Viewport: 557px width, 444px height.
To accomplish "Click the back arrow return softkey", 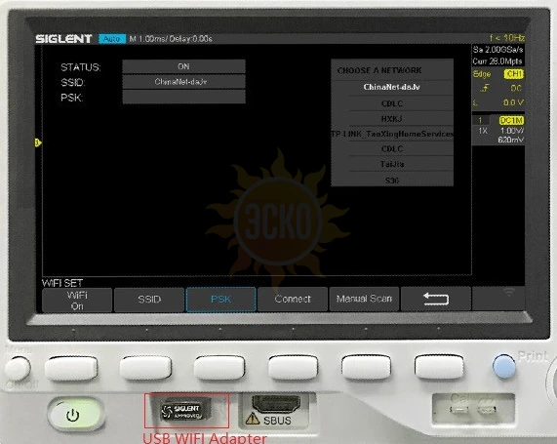I will tap(436, 299).
